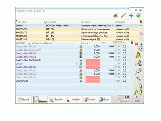
Task: Click the column chooser icon beside Destinataire
Action: 141,22
